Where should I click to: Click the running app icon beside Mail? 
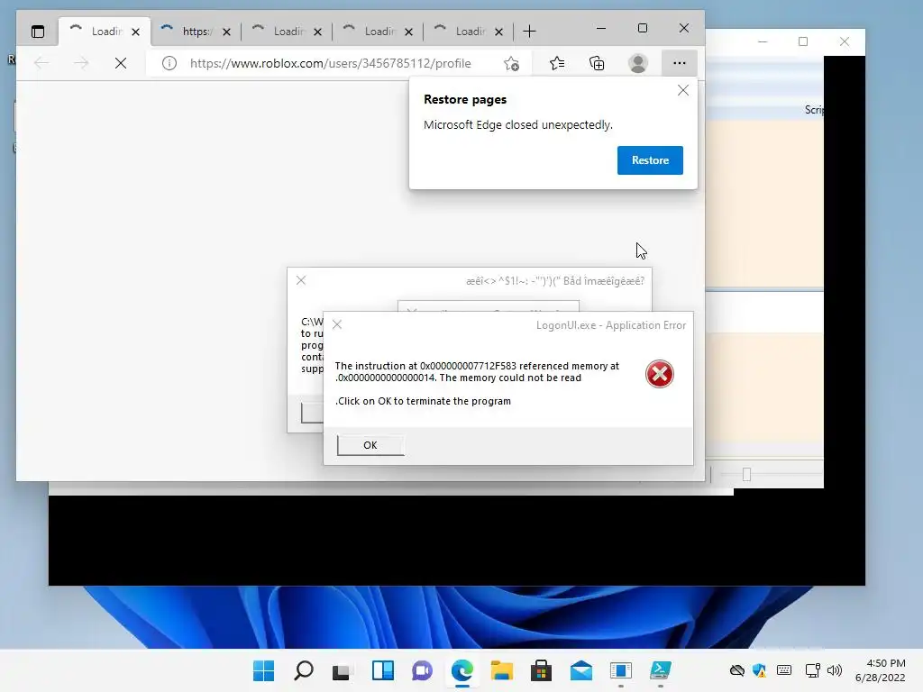[x=621, y=670]
